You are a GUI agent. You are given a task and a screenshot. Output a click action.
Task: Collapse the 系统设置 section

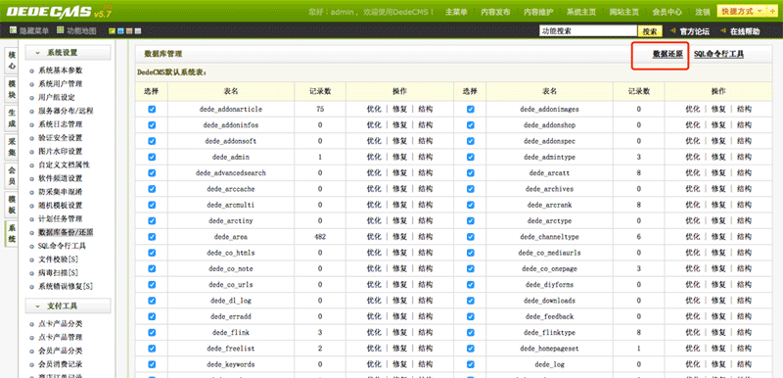[68, 53]
